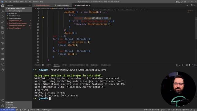This screenshot has height=111, width=197.
Task: Click the WSL Ubuntu remote indicator
Action: tap(8, 110)
